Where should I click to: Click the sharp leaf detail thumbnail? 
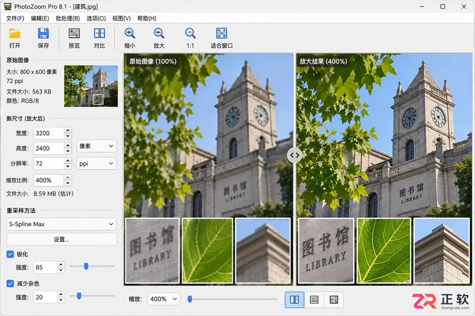(x=384, y=250)
